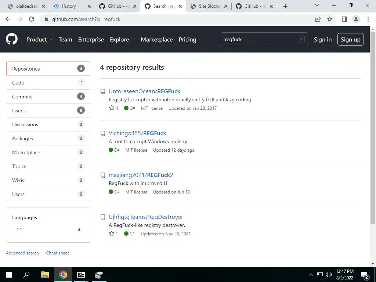Go back with browser back arrow

[8, 19]
